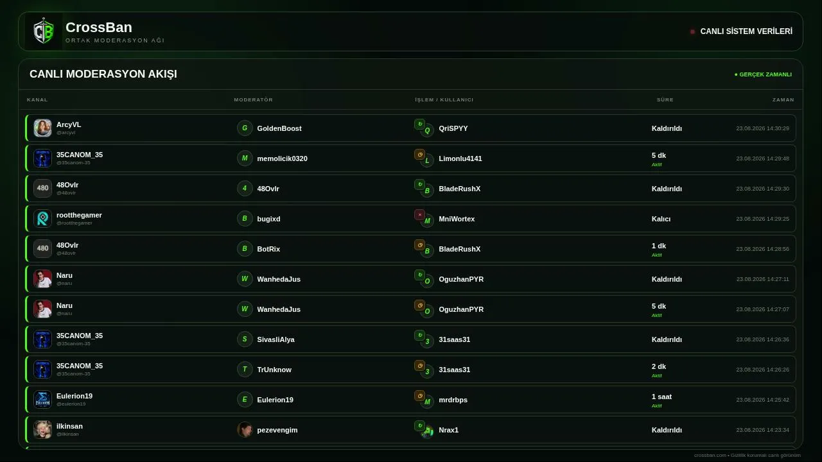Screen dimensions: 822x462
Task: Sort by the KANAL column header
Action: tap(37, 99)
